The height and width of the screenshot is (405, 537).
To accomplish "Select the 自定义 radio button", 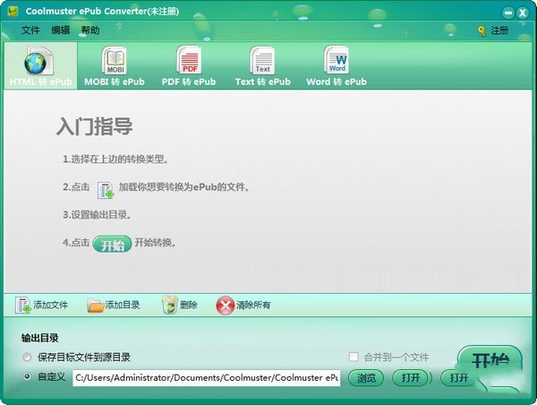I will click(x=27, y=376).
